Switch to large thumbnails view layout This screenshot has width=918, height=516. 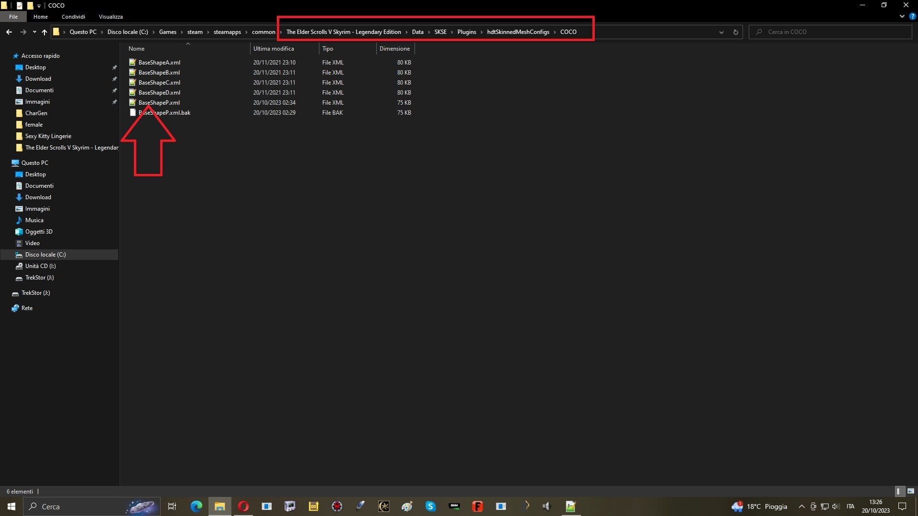(910, 491)
